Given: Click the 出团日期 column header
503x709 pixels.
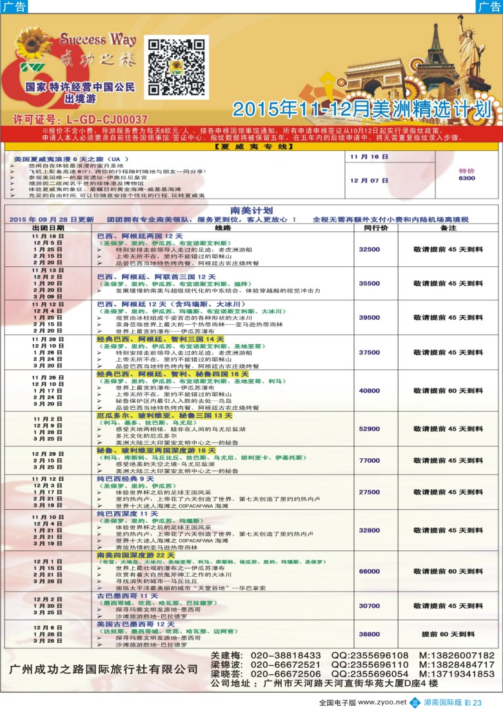Looking at the screenshot, I should 48,228.
